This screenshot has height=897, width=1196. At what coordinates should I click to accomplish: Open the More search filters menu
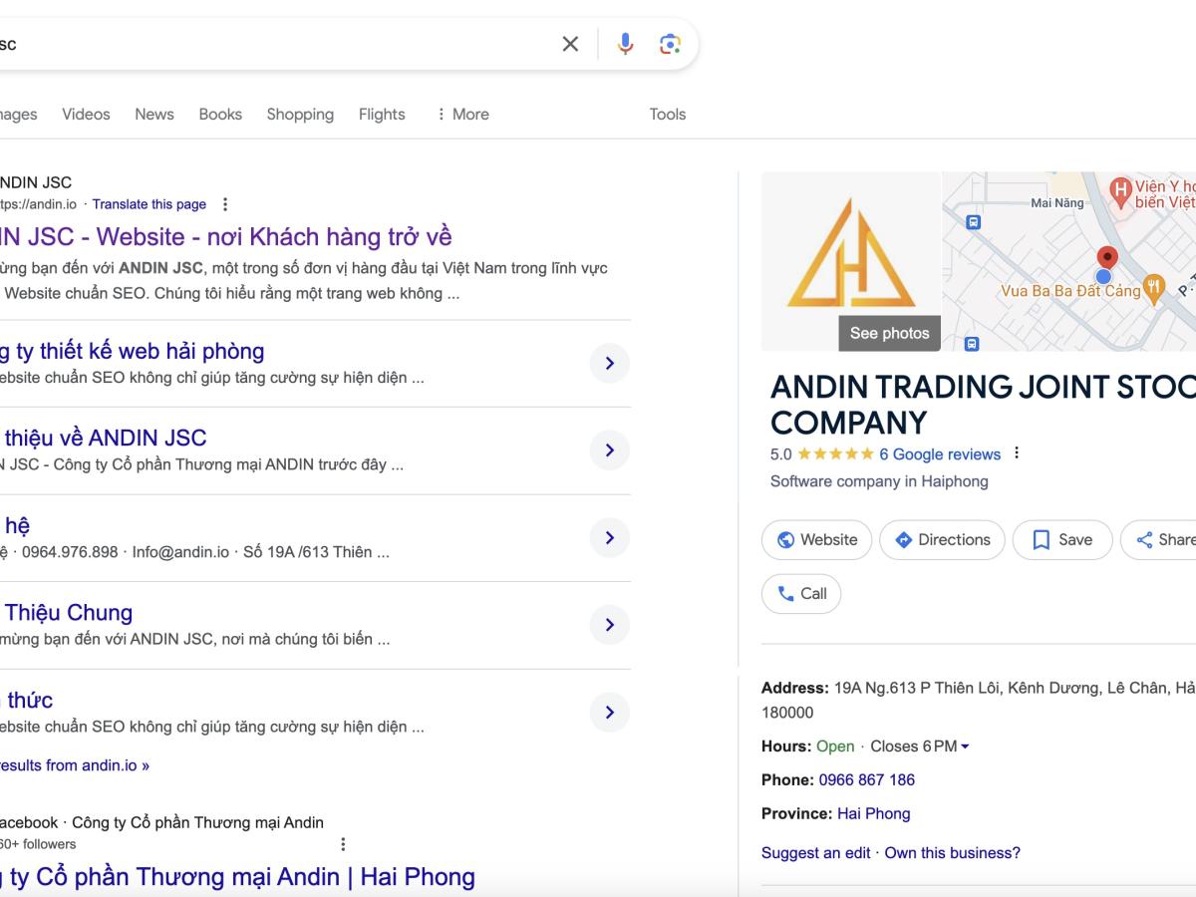point(461,115)
